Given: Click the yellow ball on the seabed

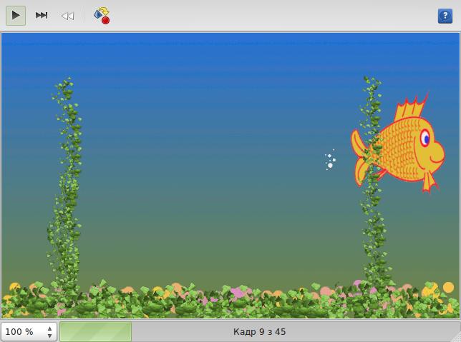Looking at the screenshot, I should click(448, 287).
